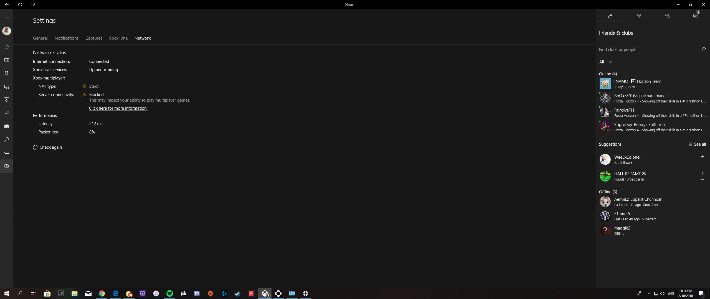Viewport: 710px width, 299px height.
Task: Switch to Friends panel tab icon
Action: (610, 16)
